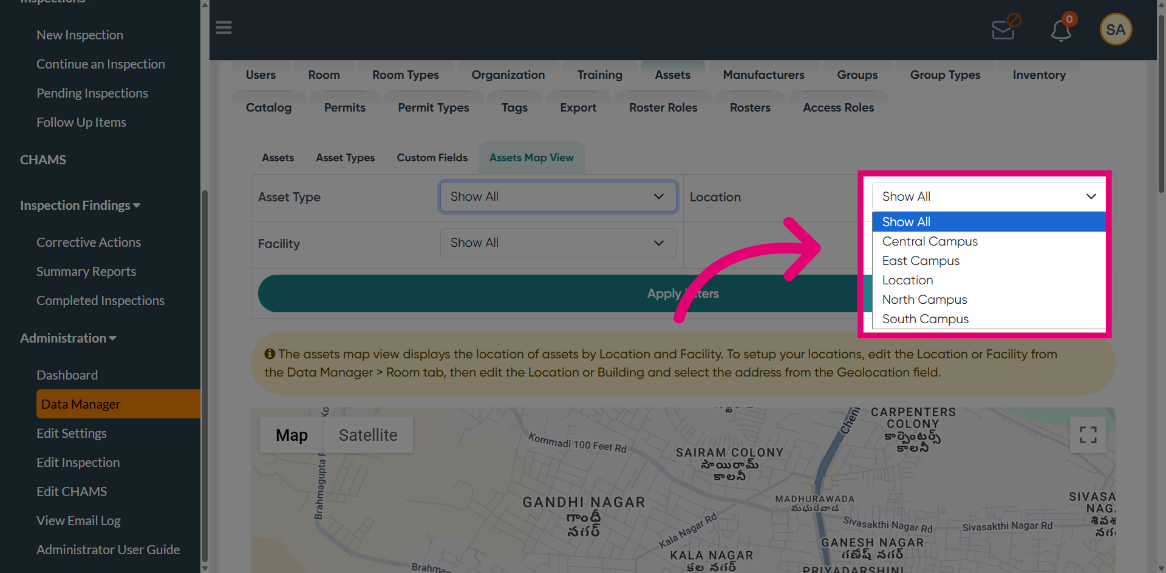
Task: Choose Central Campus location option
Action: [x=989, y=241]
